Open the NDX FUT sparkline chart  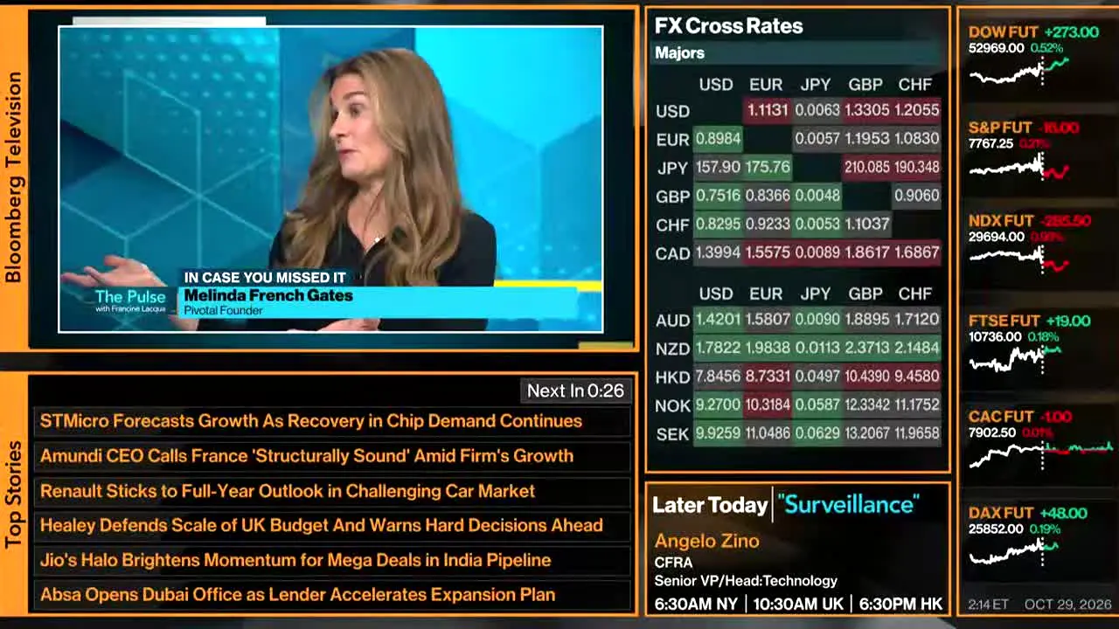[1018, 259]
